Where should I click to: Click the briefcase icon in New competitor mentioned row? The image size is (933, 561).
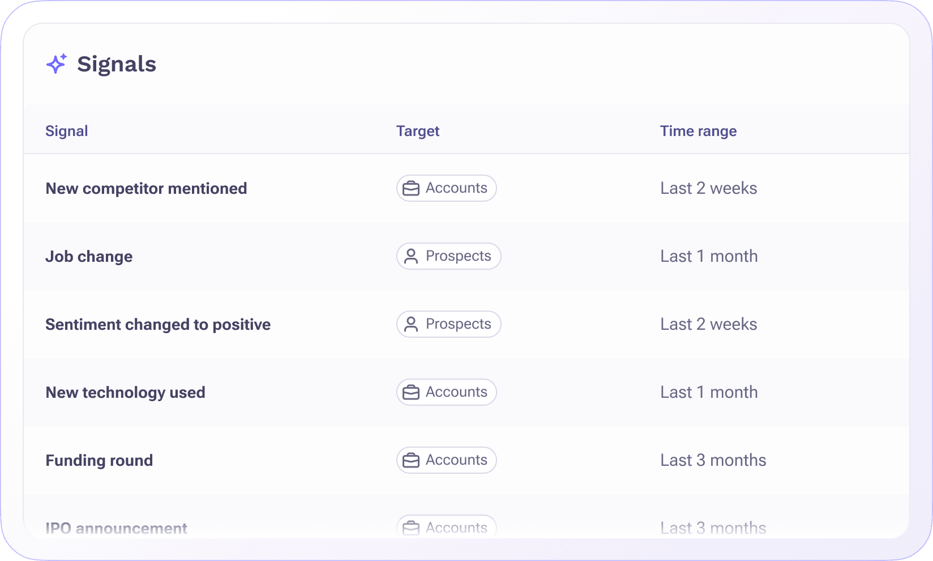411,188
